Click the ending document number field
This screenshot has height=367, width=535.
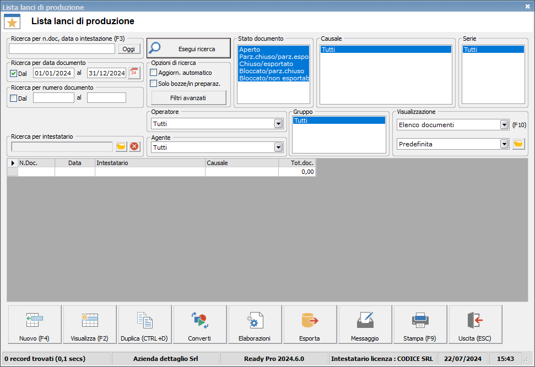[106, 98]
